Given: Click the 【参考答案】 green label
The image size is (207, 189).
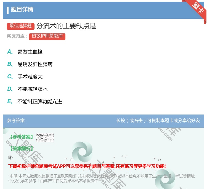Looking at the screenshot, I should [22, 137].
